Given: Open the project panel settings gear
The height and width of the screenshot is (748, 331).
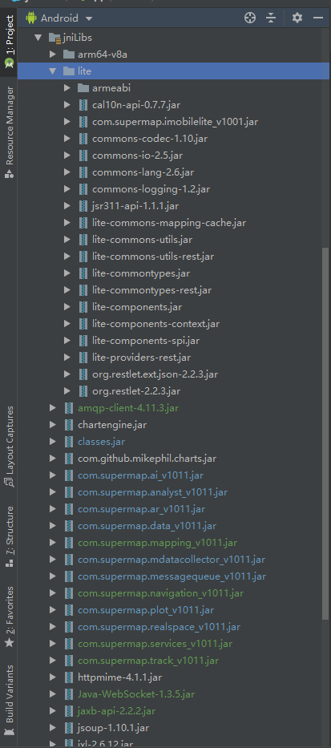Looking at the screenshot, I should pyautogui.click(x=297, y=18).
